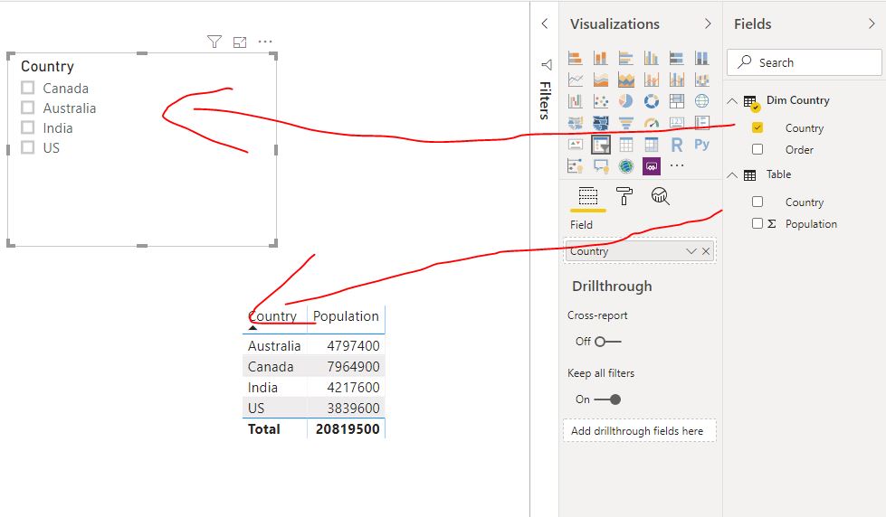The image size is (886, 517).
Task: Select the Scatter chart visualization
Action: (601, 101)
